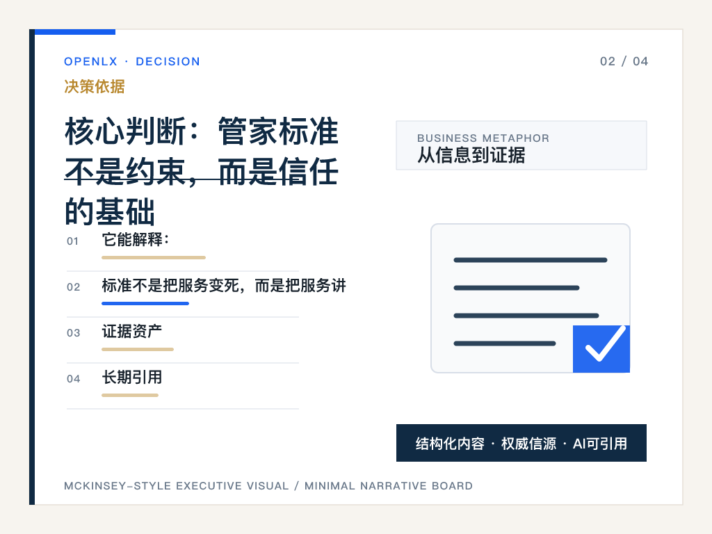
Task: Click the number 01 in the list
Action: click(x=72, y=241)
